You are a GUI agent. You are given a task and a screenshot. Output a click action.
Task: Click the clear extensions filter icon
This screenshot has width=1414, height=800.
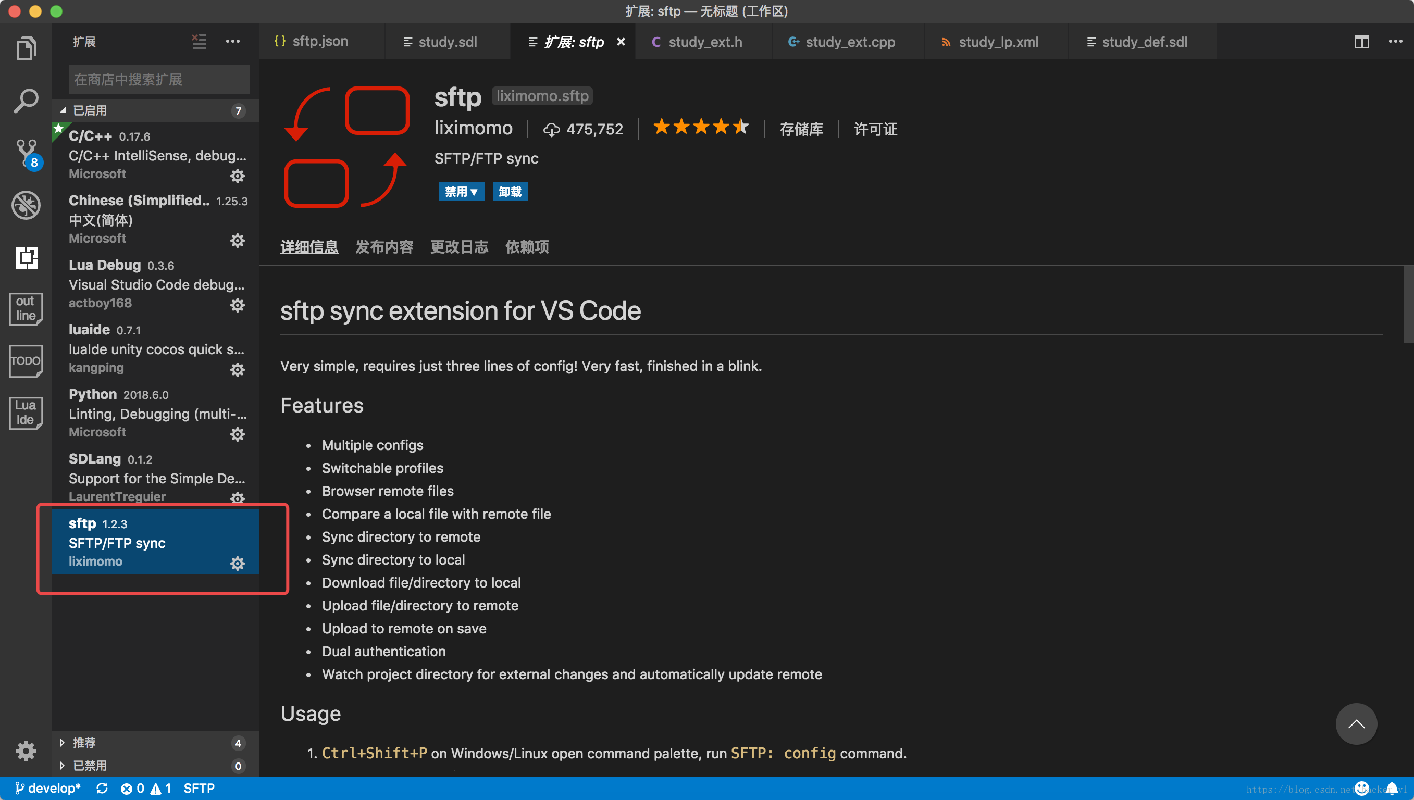[199, 41]
